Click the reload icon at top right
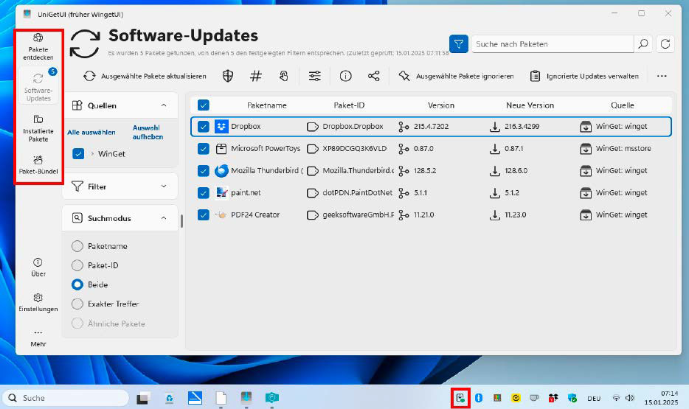The image size is (689, 409). 665,44
